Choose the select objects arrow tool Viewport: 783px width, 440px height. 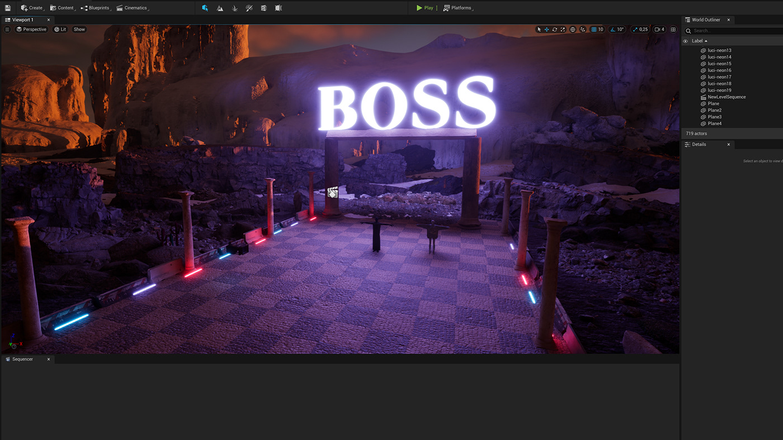coord(539,30)
